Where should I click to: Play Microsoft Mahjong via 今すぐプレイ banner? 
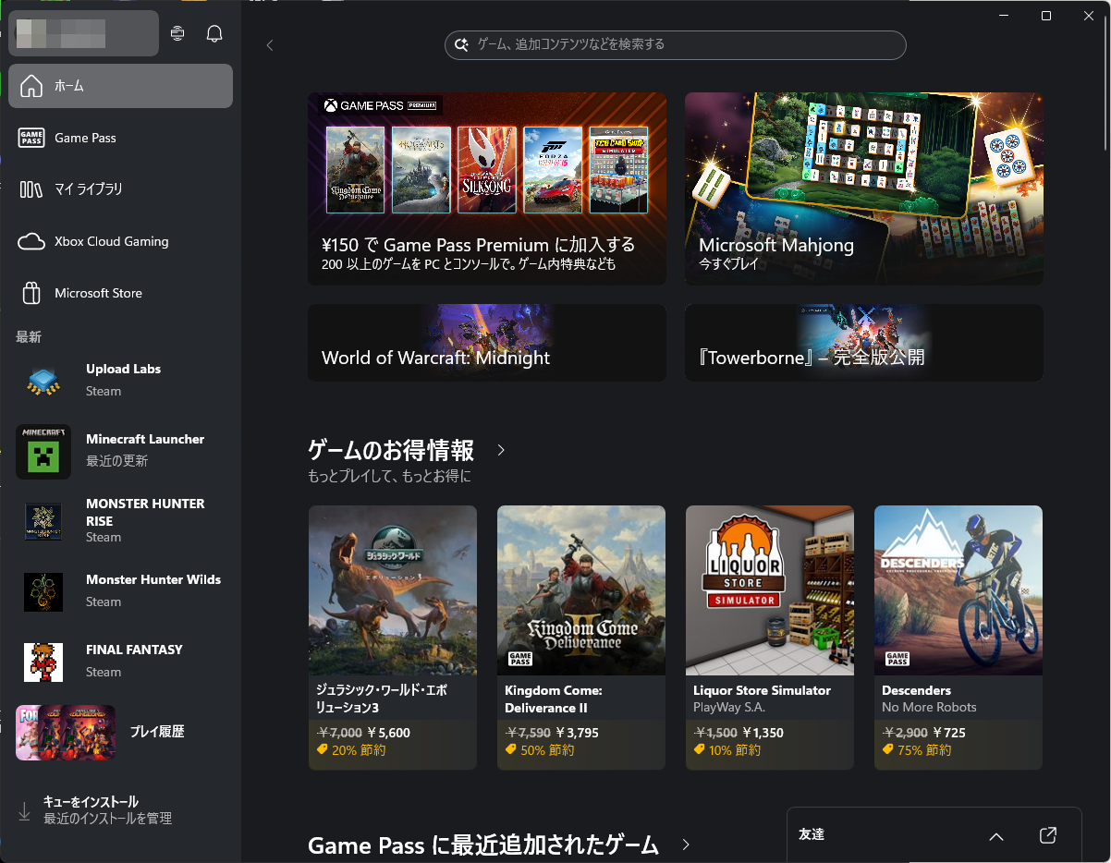[x=863, y=188]
